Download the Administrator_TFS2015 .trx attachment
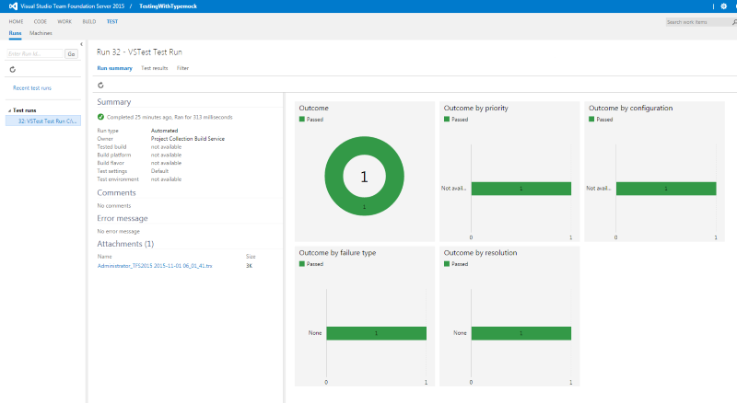The image size is (737, 403). tap(155, 266)
